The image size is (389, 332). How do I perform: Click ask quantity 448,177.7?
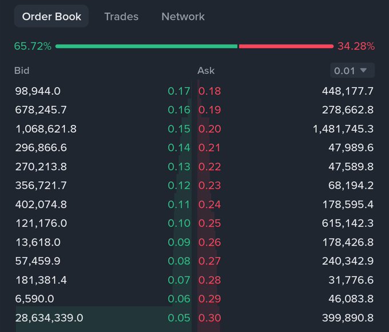tap(348, 91)
